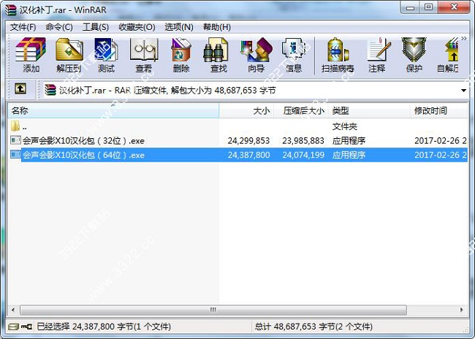
Task: Click the horizontal scrollbar right arrow
Action: [462, 310]
